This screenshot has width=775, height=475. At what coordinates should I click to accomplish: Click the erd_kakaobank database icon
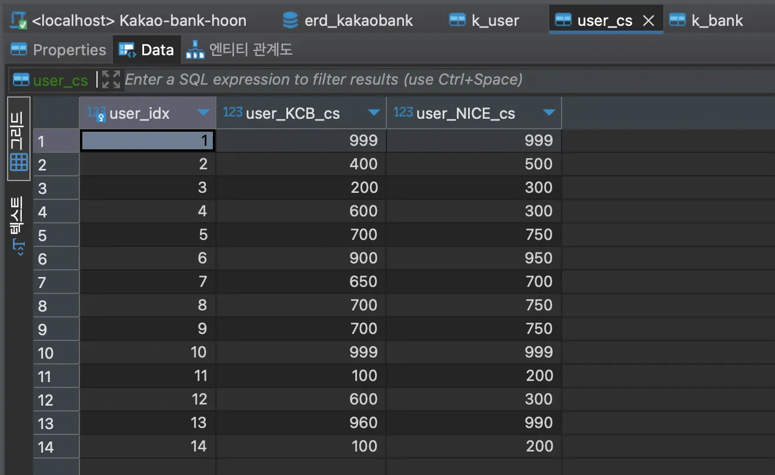tap(290, 21)
